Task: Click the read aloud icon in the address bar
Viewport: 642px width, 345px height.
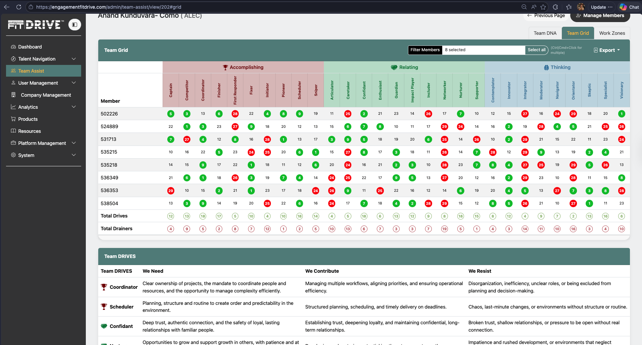Action: click(534, 7)
